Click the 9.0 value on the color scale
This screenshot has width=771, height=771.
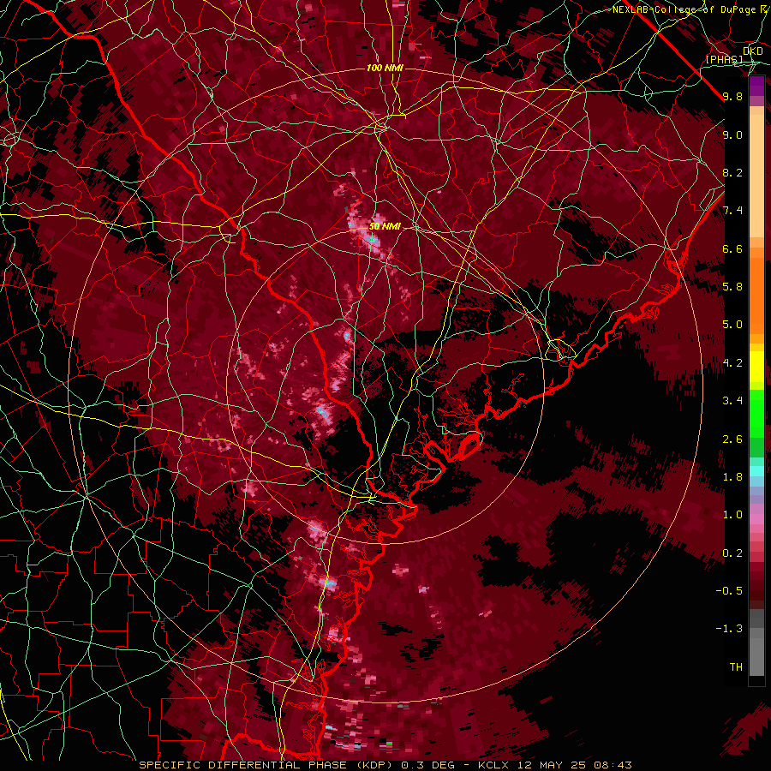732,134
